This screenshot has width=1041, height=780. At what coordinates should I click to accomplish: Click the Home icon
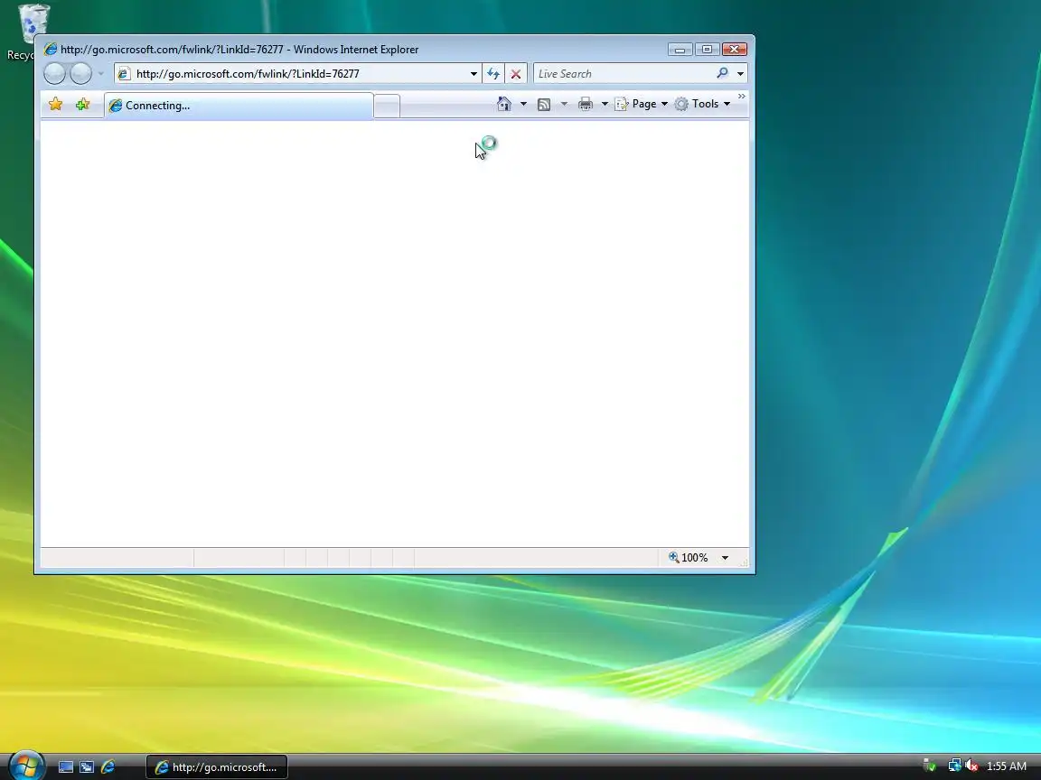[x=504, y=104]
